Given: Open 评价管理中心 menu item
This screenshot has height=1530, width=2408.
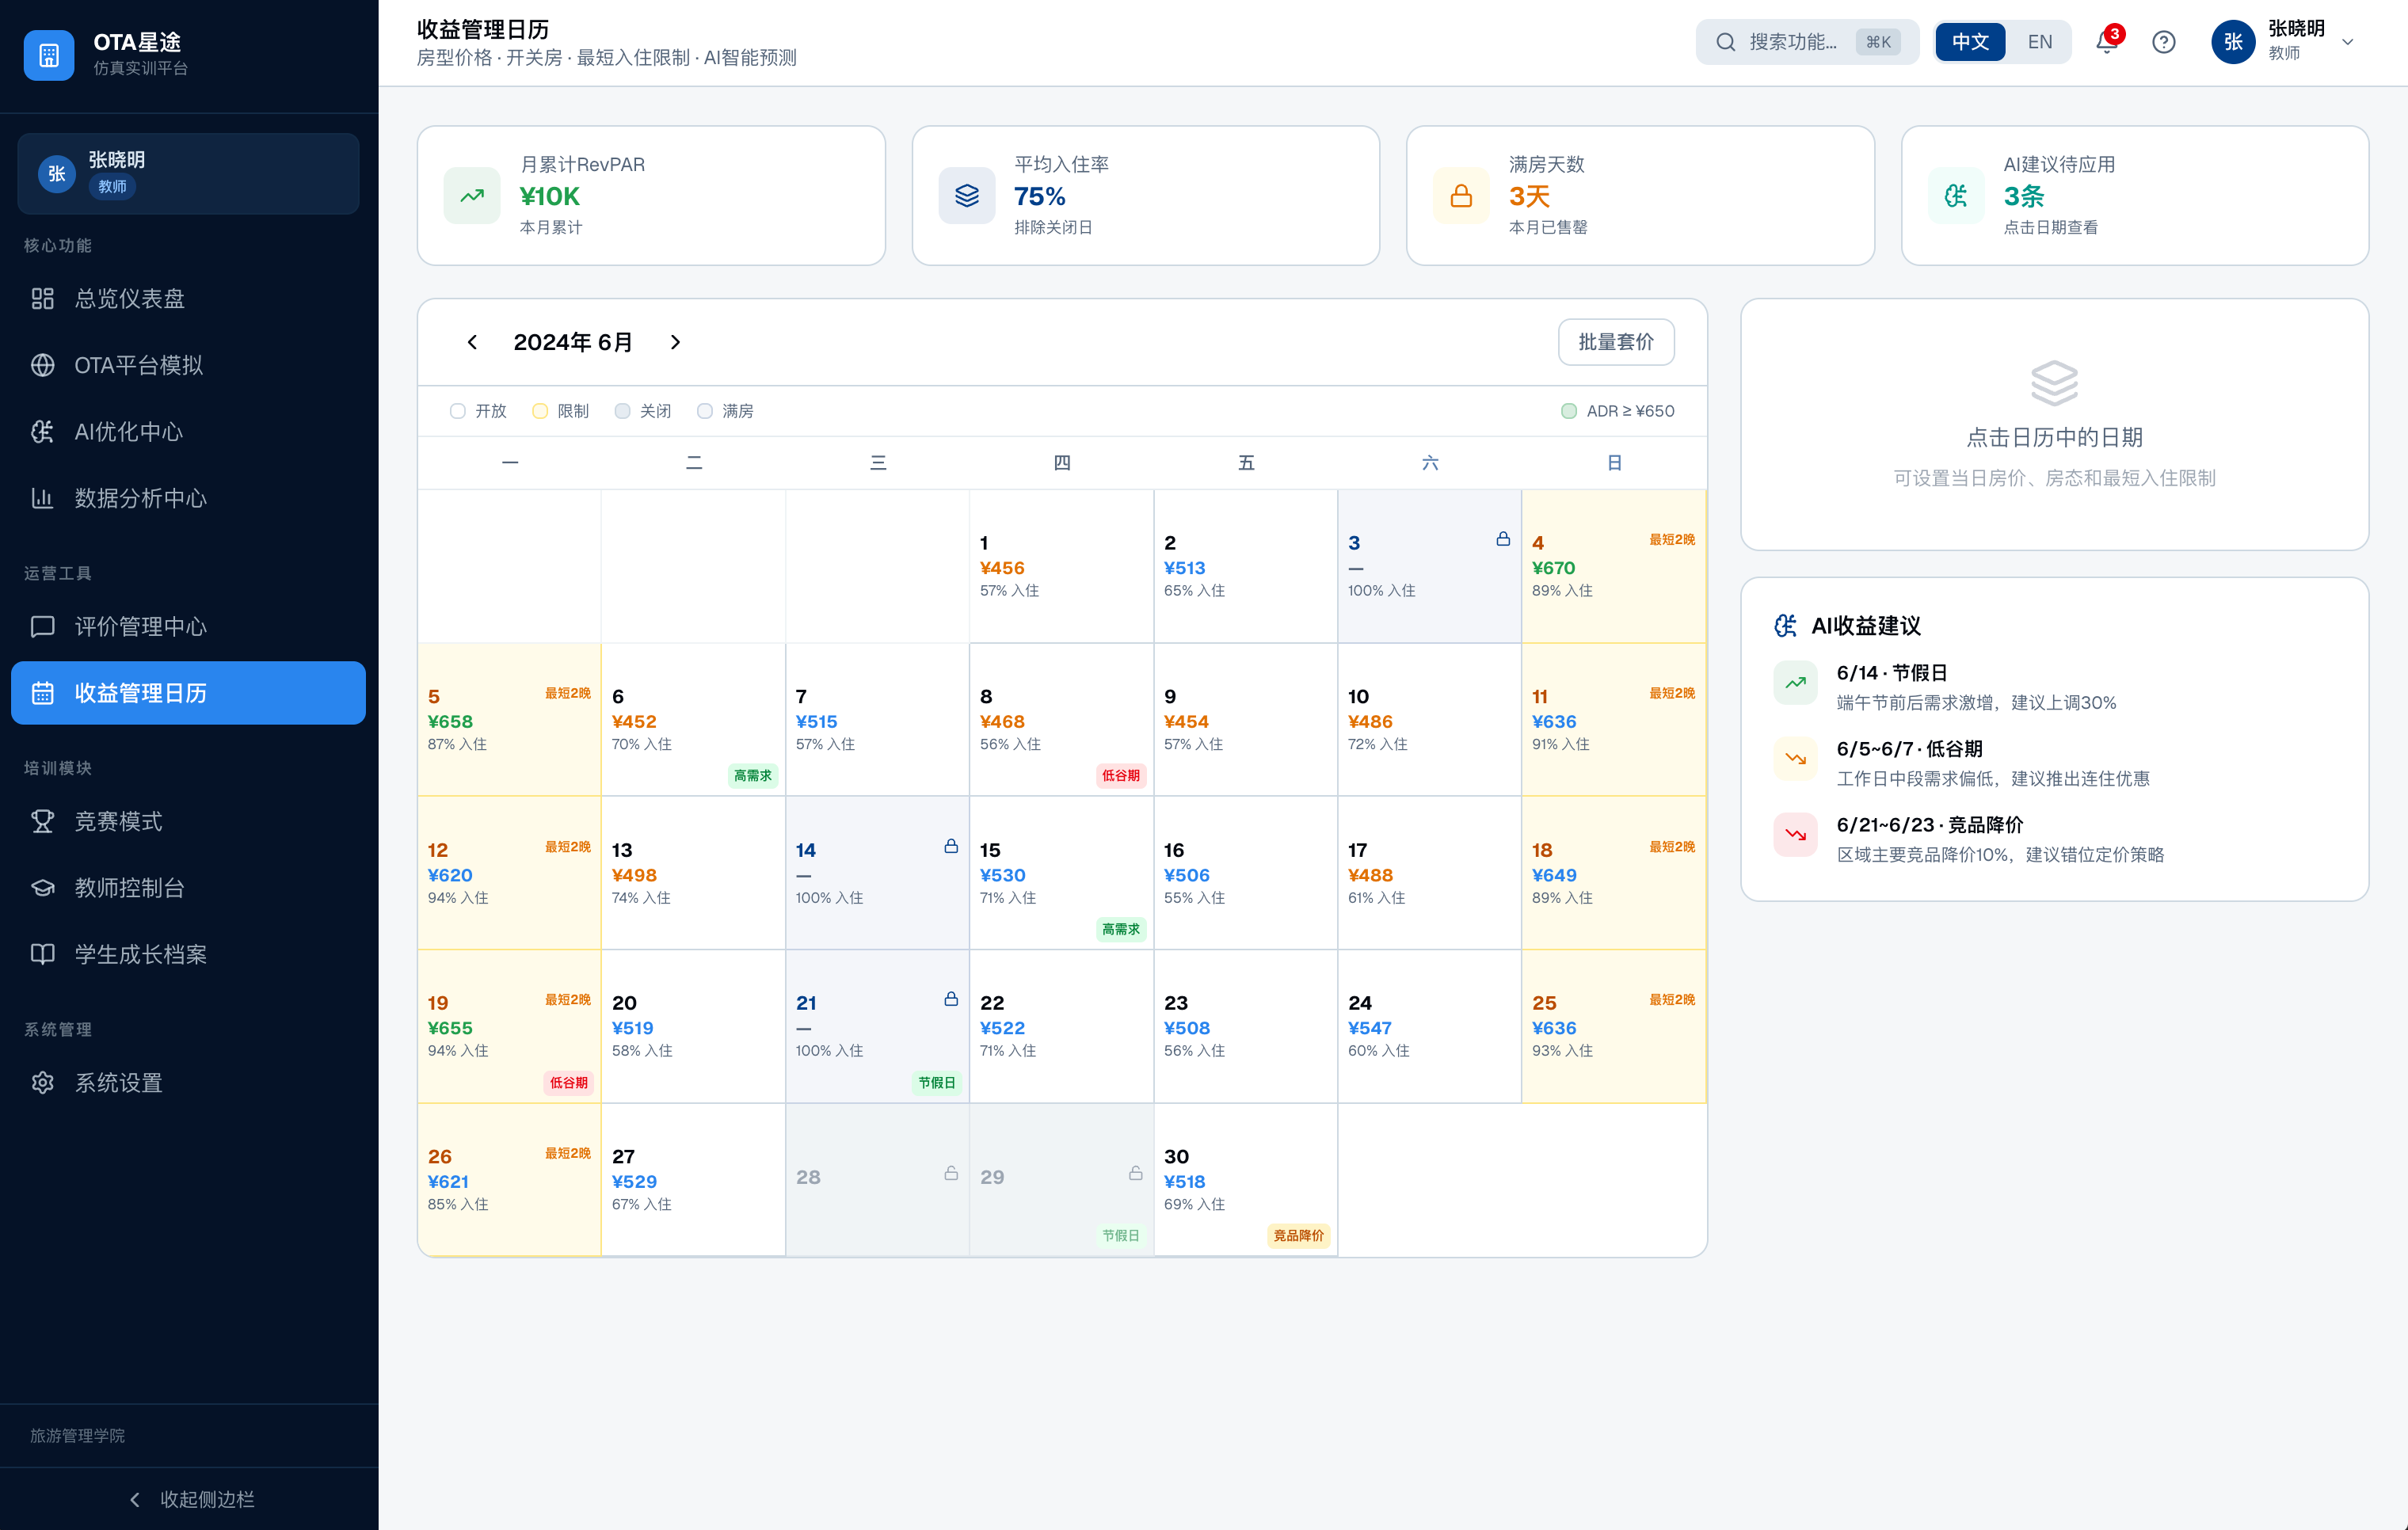Looking at the screenshot, I should (x=140, y=627).
